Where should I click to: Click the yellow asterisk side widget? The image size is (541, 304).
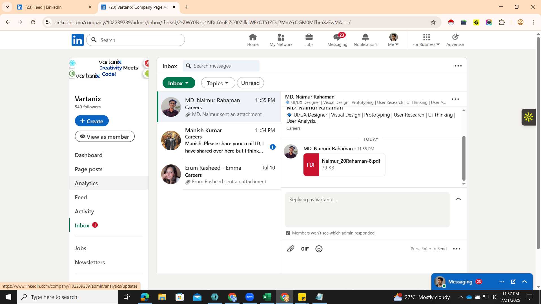[x=529, y=117]
